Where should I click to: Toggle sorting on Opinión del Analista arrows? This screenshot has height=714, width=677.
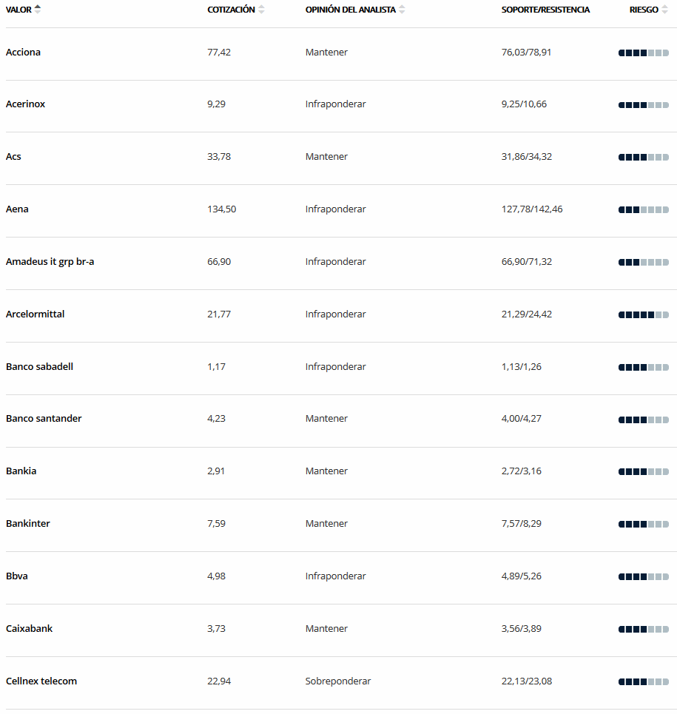(402, 9)
